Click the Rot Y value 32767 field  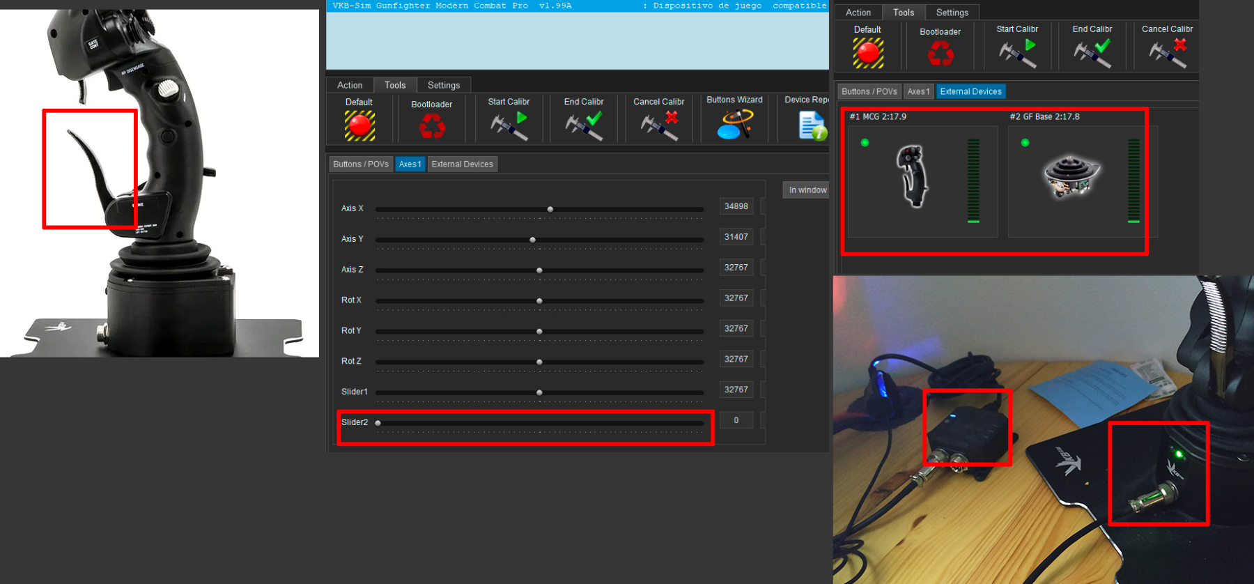(x=736, y=329)
